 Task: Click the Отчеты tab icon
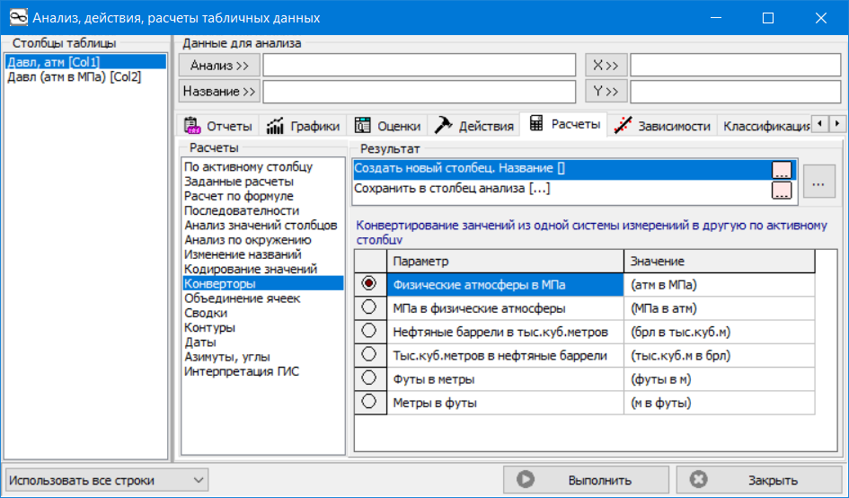tap(190, 126)
